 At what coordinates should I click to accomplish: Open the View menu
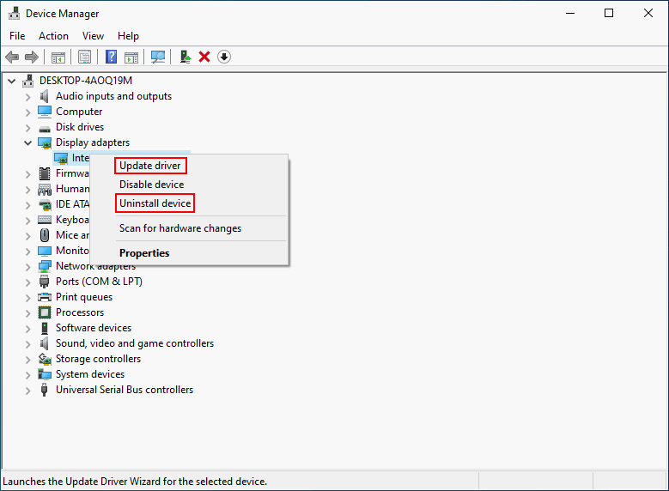coord(93,36)
